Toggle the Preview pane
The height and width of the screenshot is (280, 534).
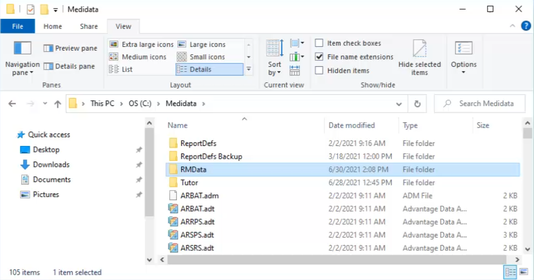point(71,48)
